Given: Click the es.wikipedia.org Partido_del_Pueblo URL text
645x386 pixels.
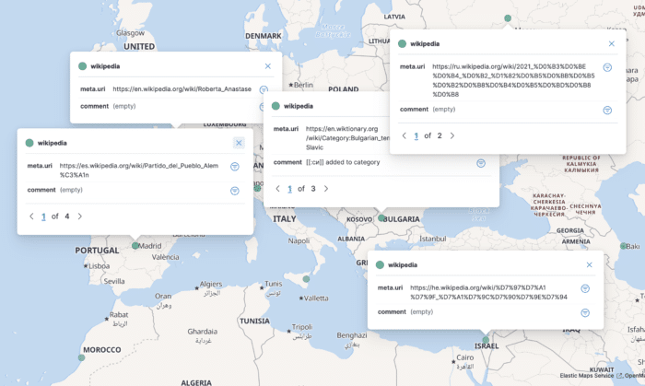Looking at the screenshot, I should point(139,170).
